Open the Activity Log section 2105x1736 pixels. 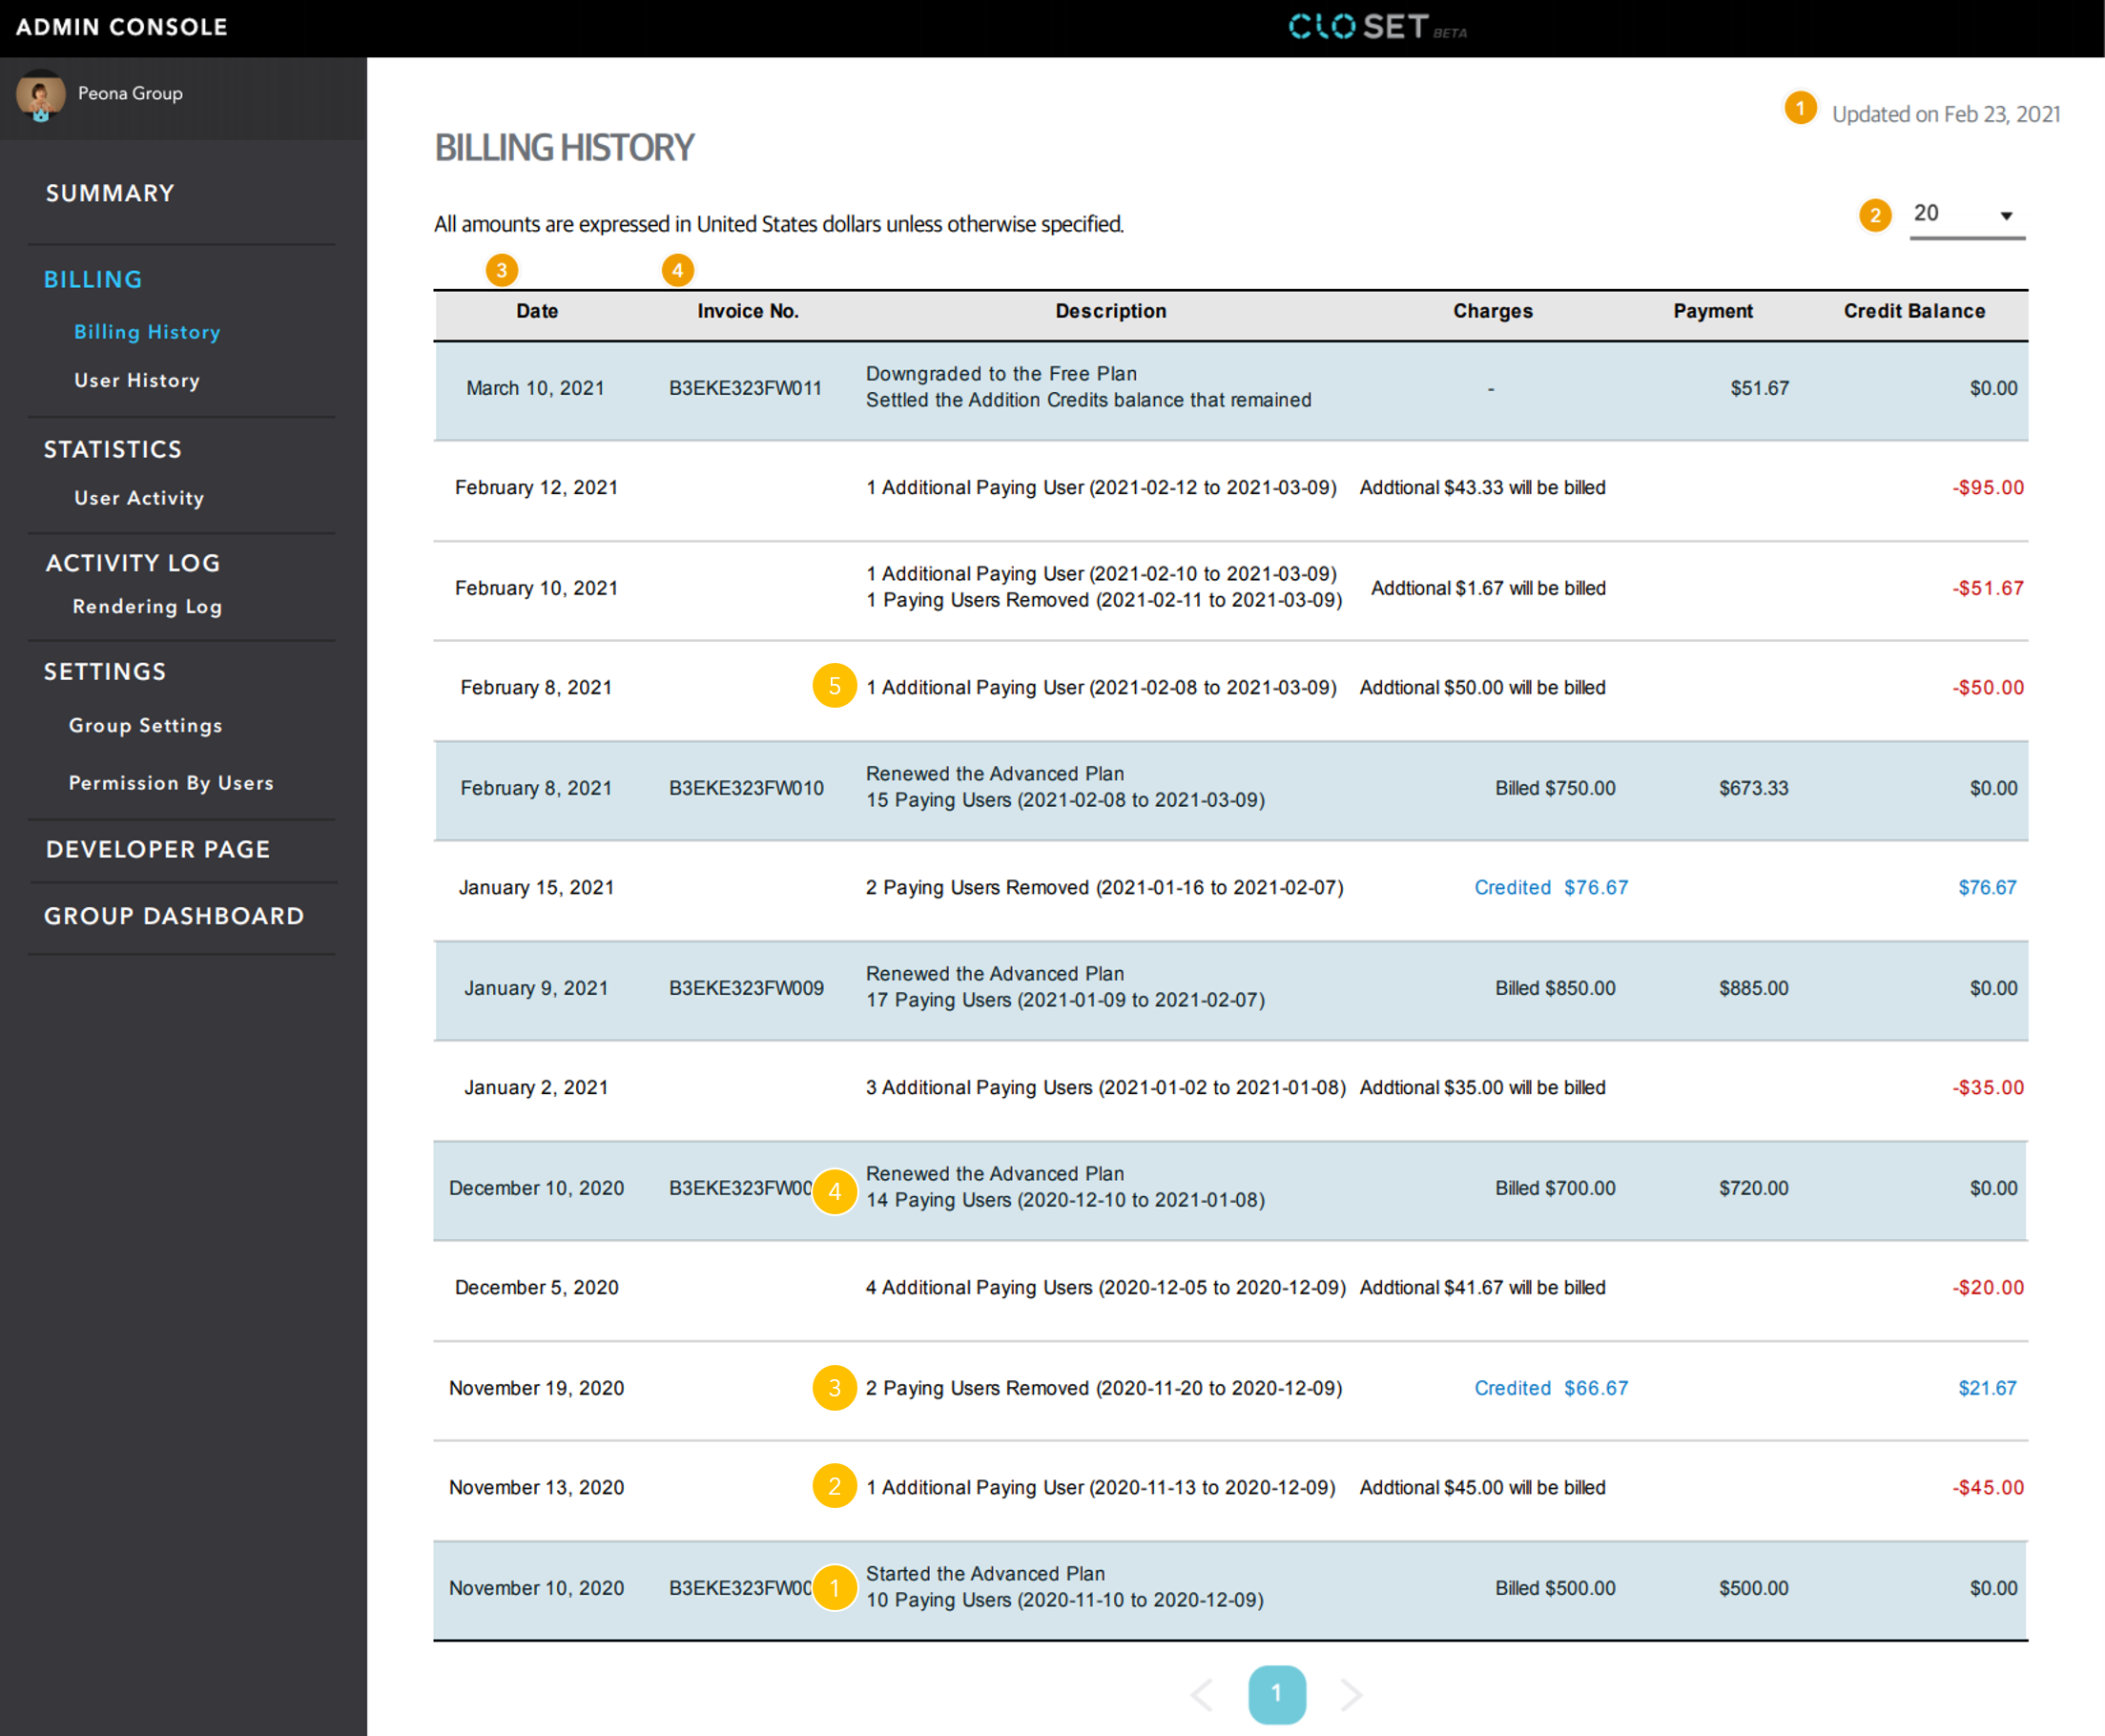(x=133, y=563)
